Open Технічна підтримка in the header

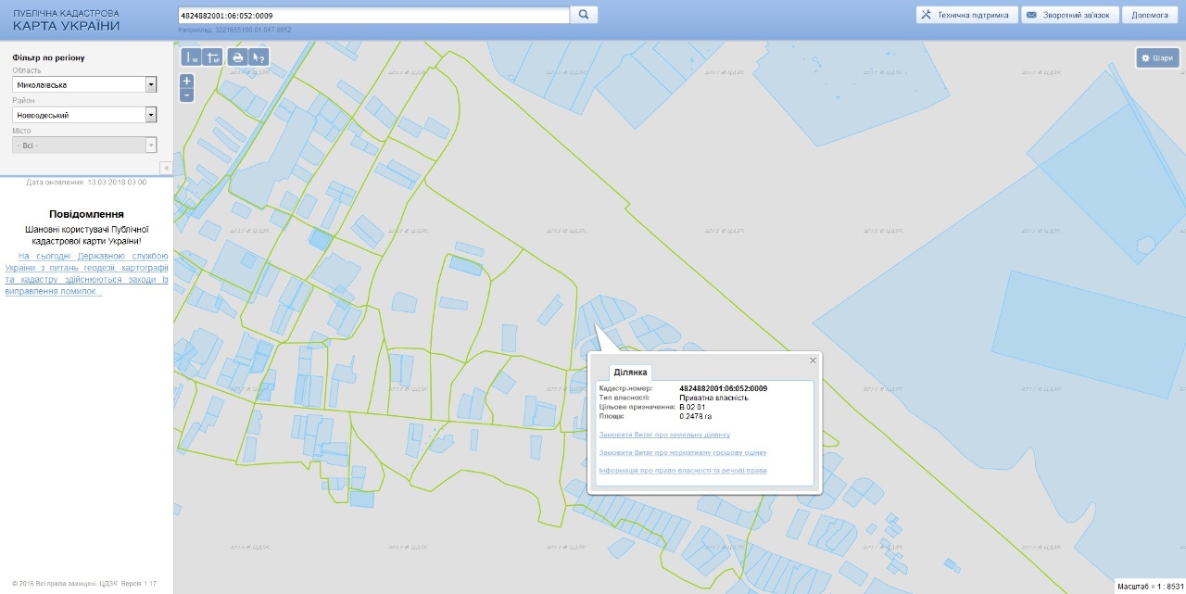coord(966,15)
